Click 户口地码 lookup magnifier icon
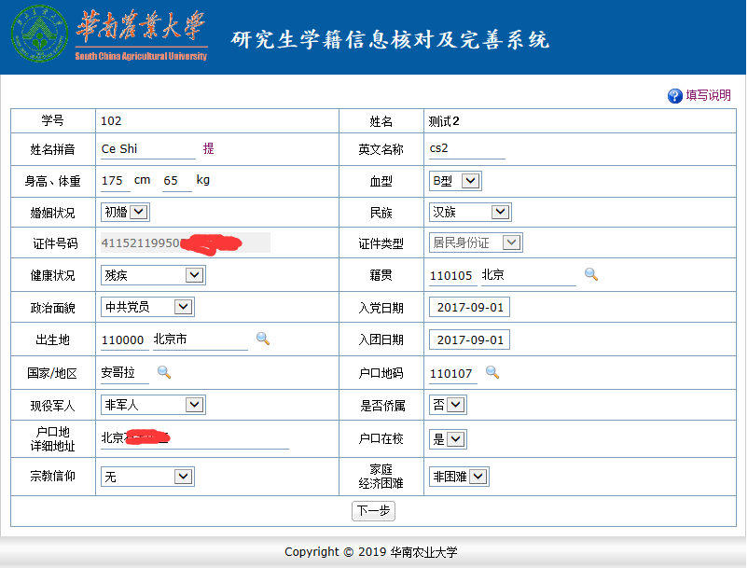This screenshot has width=748, height=568. tap(492, 372)
